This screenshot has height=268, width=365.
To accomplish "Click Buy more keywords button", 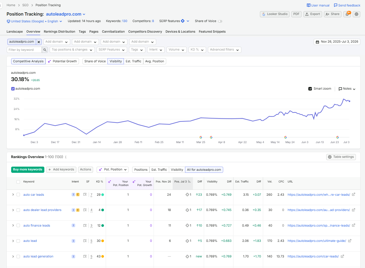I will click(28, 170).
